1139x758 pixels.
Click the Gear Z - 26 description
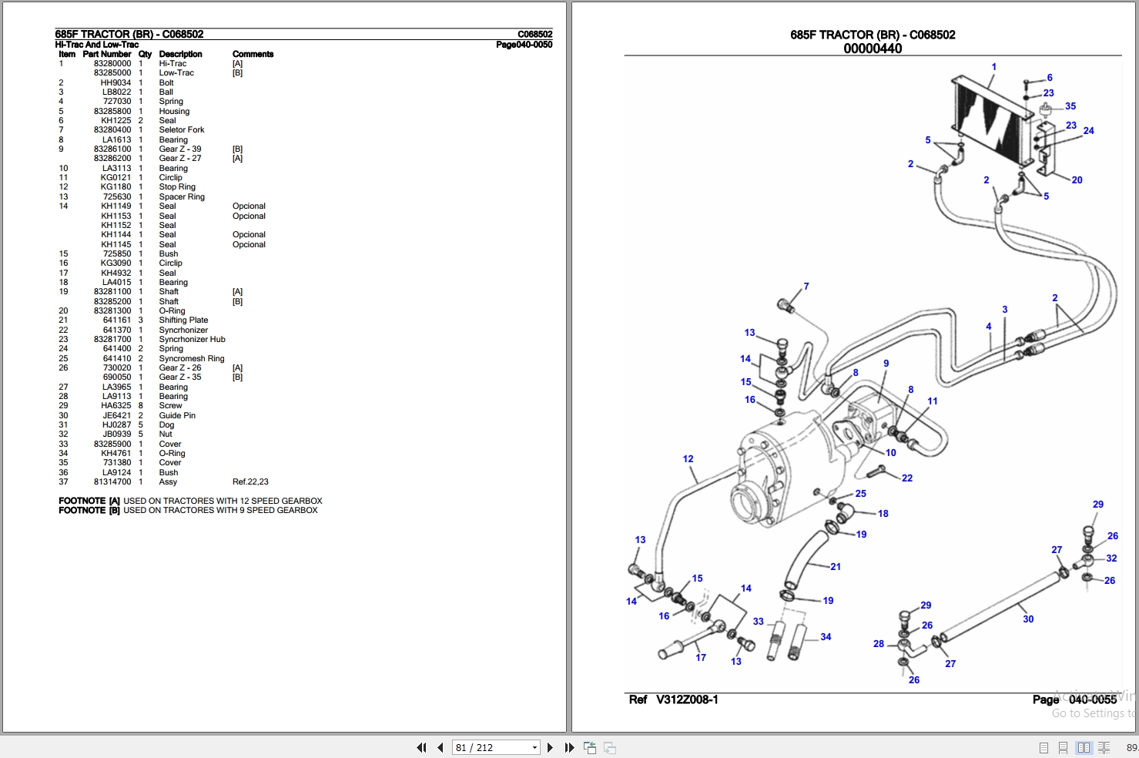(180, 367)
